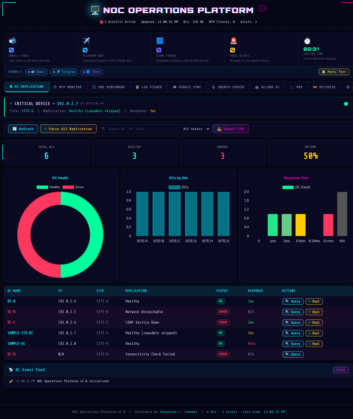Click the SITE-G bar in DCs by Site
The image size is (353, 419).
[x=191, y=214]
